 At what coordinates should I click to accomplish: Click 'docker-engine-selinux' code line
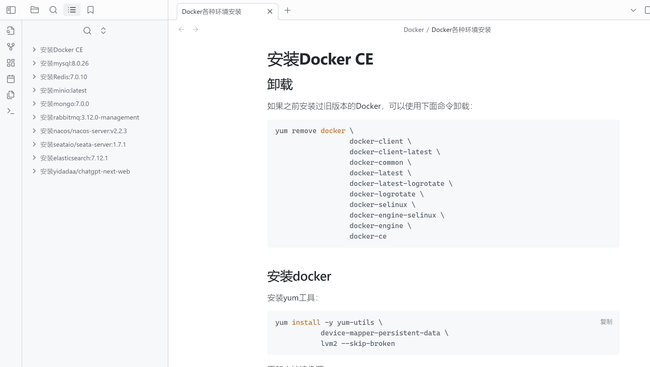coord(397,215)
